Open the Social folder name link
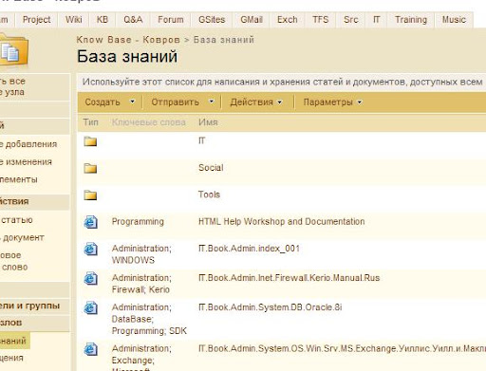The height and width of the screenshot is (371, 486). coord(211,168)
